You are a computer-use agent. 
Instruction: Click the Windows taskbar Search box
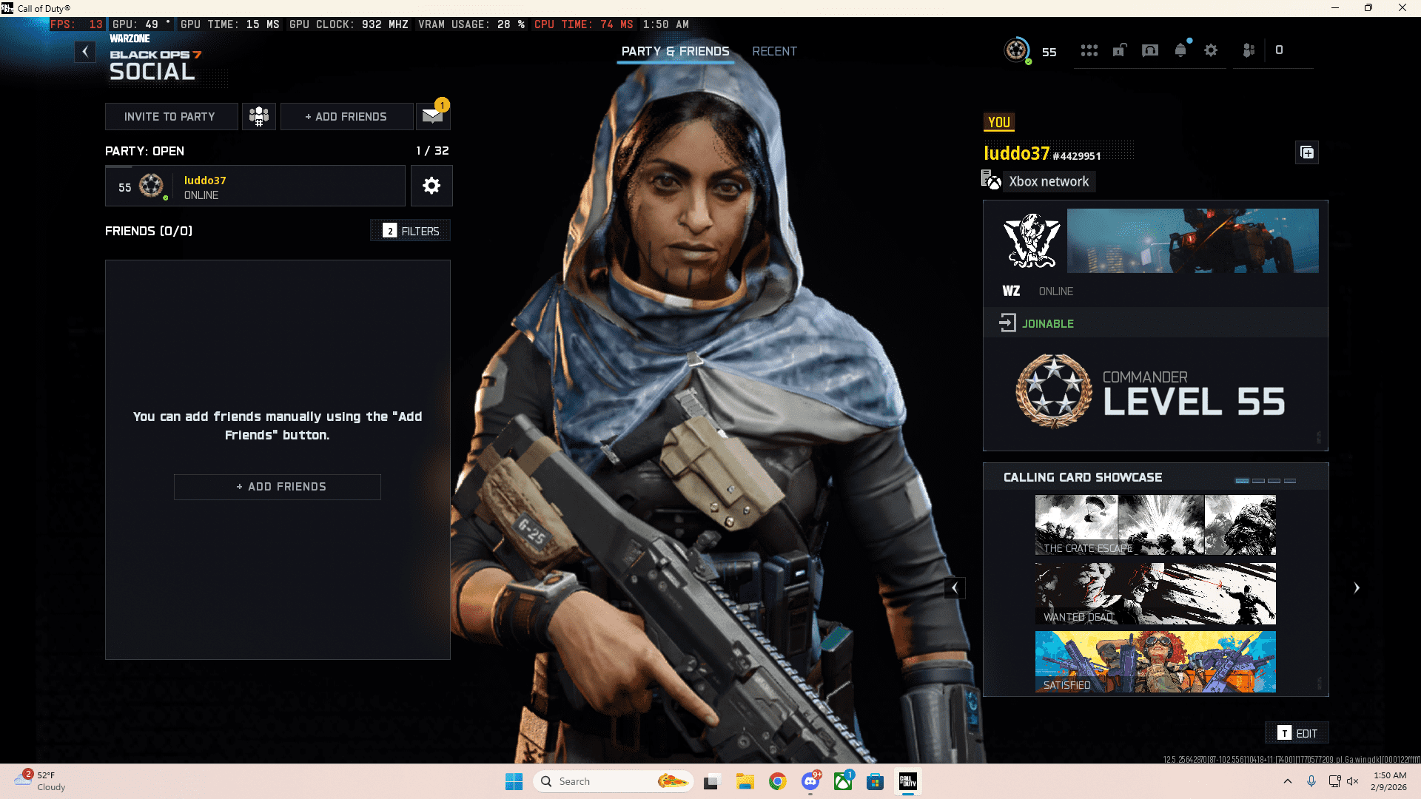[613, 781]
